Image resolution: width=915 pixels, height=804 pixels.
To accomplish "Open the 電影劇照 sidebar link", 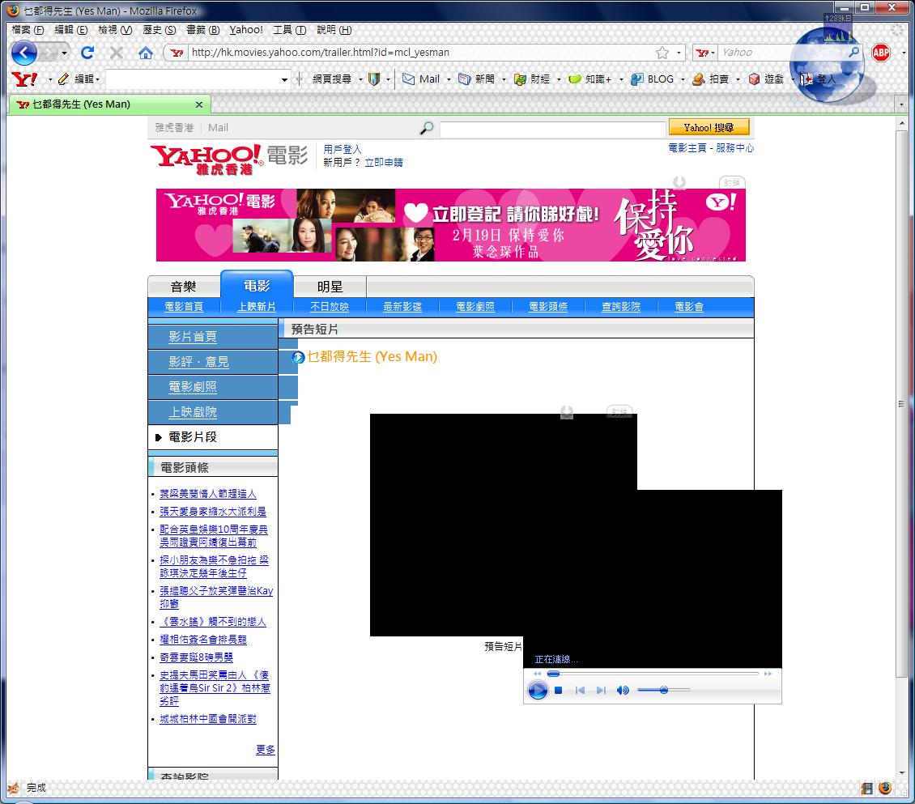I will point(193,387).
